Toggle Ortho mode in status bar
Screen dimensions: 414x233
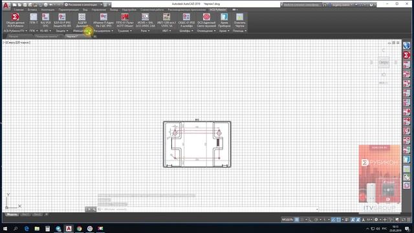pos(310,220)
